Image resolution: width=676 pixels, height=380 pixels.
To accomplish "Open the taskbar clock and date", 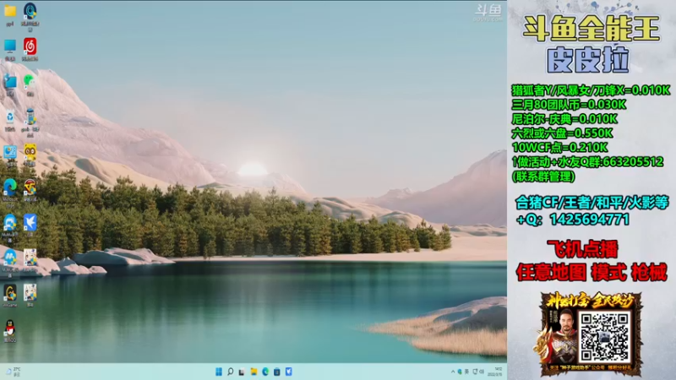I will pos(495,372).
